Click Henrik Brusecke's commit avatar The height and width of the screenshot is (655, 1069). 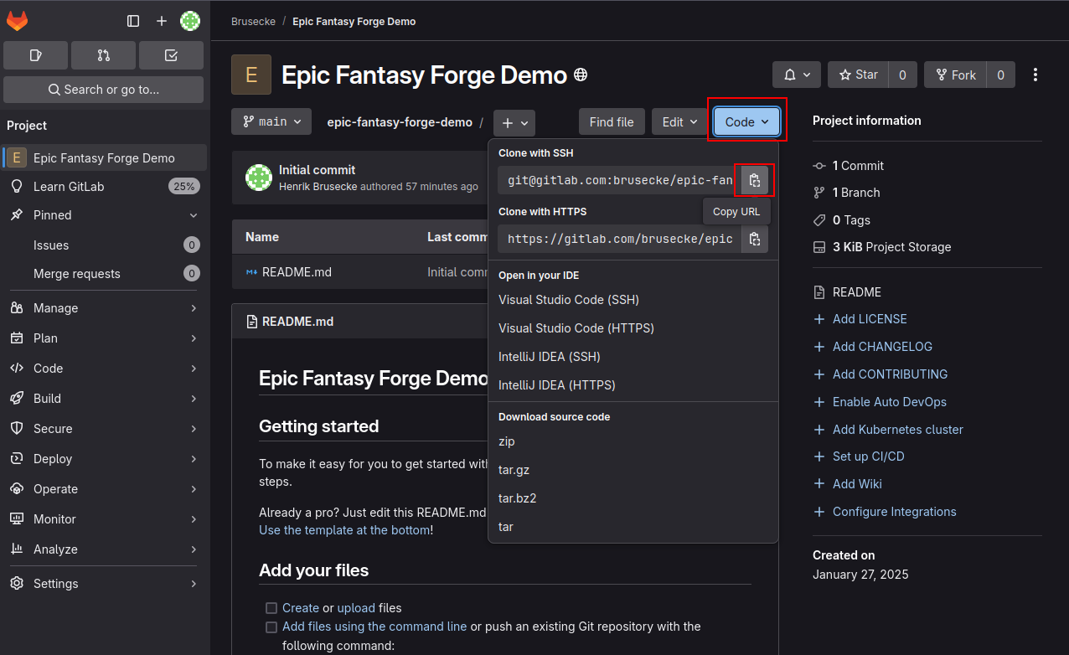259,178
